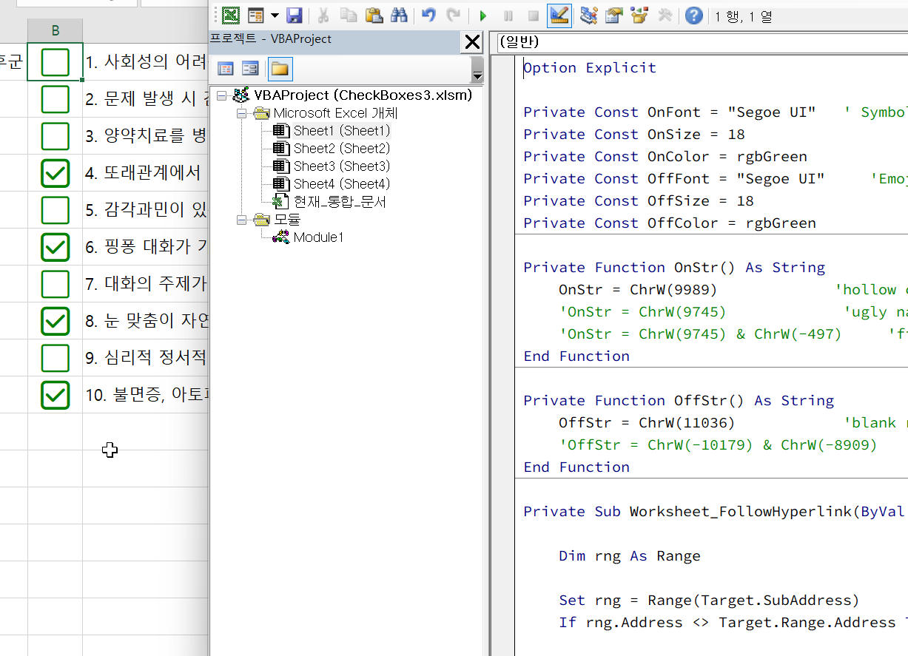Check the box for row 2 문제 발생 시
908x656 pixels.
[56, 99]
